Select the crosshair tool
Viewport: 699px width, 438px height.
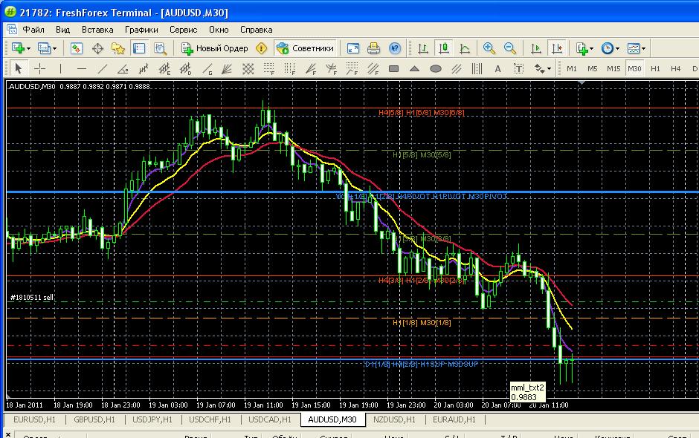point(40,69)
